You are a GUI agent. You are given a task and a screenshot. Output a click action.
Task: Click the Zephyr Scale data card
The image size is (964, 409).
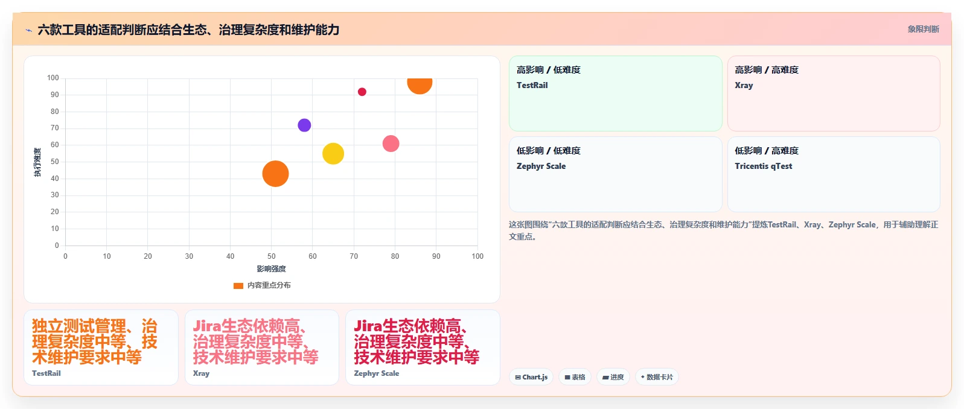(423, 347)
